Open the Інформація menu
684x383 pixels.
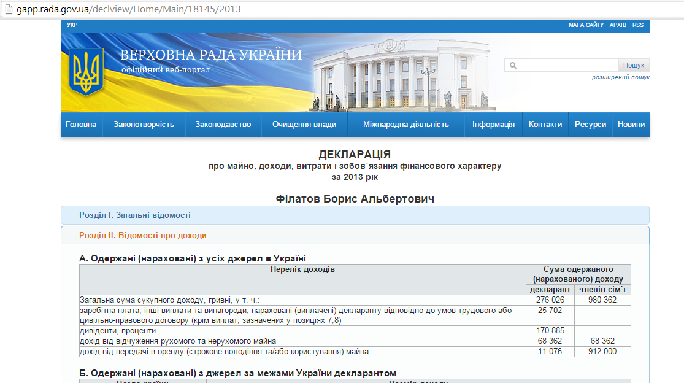pyautogui.click(x=493, y=125)
